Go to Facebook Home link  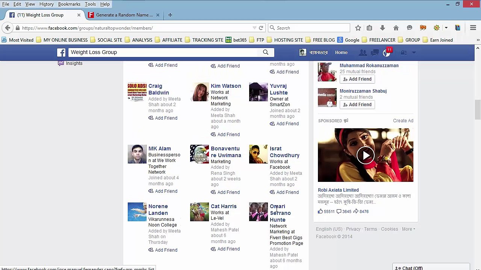point(341,52)
